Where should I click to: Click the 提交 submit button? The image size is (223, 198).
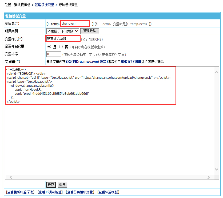[x=51, y=185]
